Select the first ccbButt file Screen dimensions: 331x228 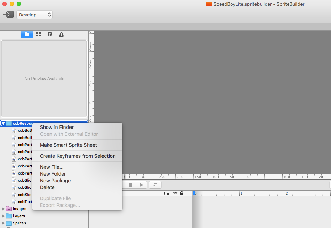[25, 131]
